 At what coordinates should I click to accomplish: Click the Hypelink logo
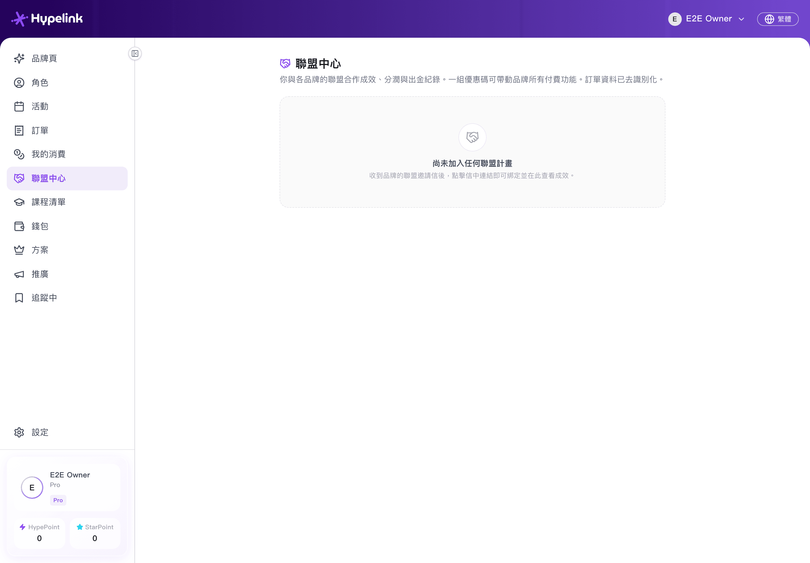tap(47, 19)
